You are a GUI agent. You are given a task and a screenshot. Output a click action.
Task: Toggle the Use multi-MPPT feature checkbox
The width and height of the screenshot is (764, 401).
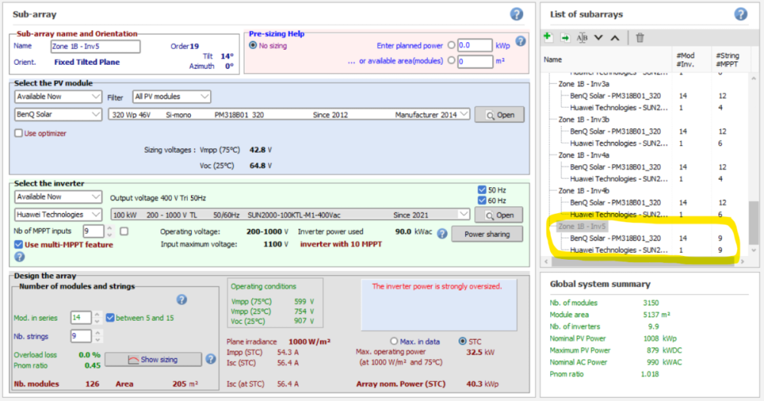click(x=19, y=244)
